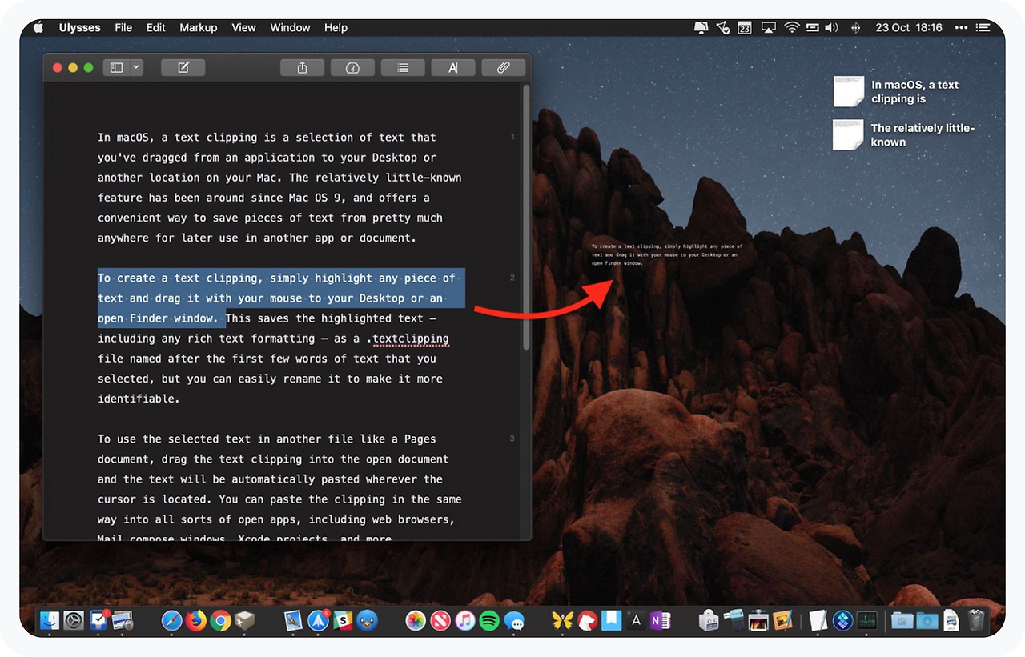Launch Safari from the Dock
Image resolution: width=1025 pixels, height=657 pixels.
tap(172, 620)
